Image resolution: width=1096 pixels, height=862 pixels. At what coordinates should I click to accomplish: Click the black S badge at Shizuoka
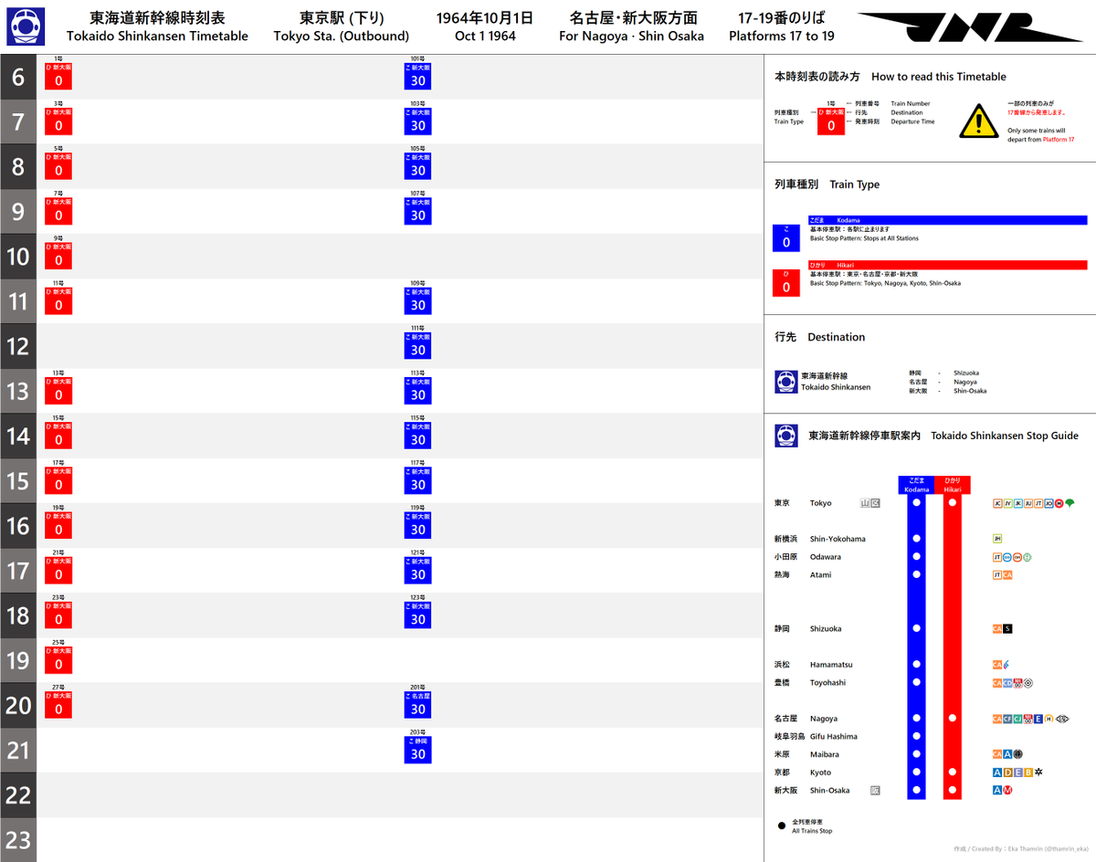[1007, 628]
